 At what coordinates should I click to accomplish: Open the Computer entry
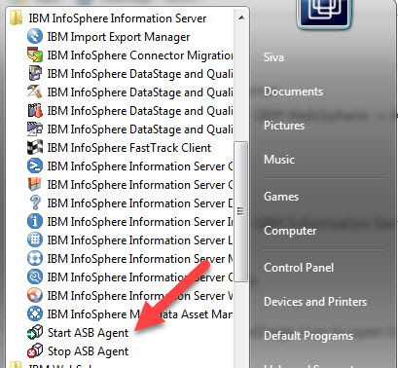click(x=290, y=231)
